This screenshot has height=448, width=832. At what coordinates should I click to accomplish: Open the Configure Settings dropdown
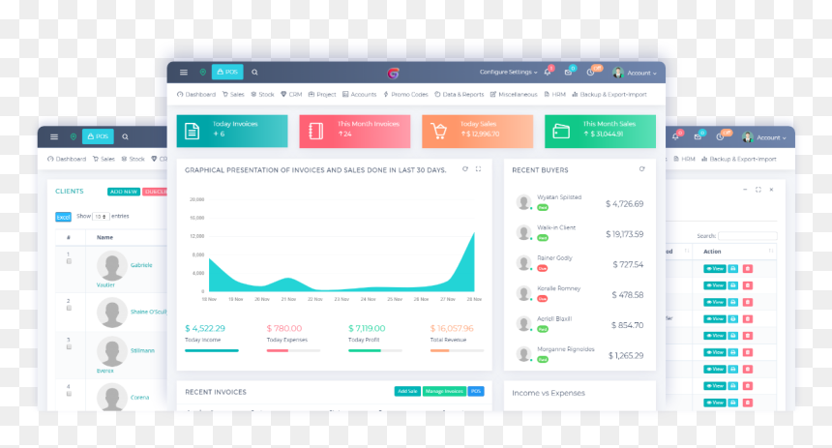(508, 73)
